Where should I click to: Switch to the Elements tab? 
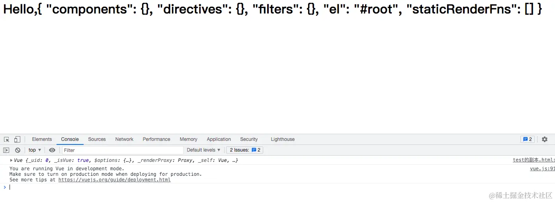click(42, 139)
